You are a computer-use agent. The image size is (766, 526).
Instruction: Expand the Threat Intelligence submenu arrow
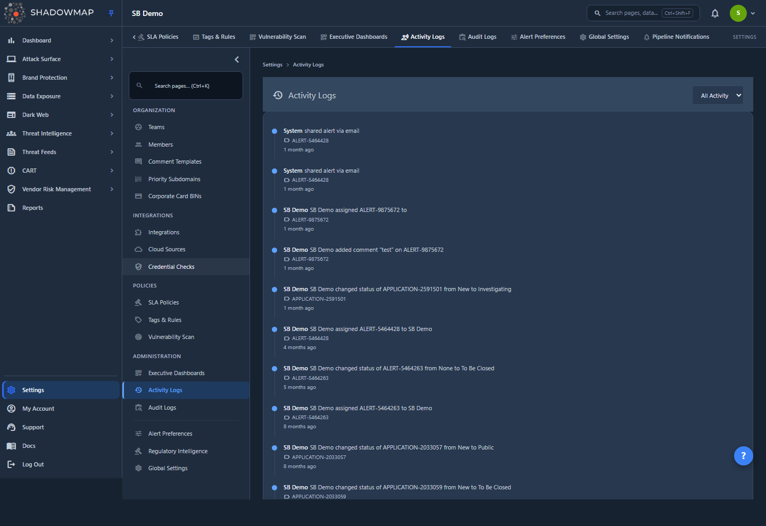pyautogui.click(x=112, y=133)
